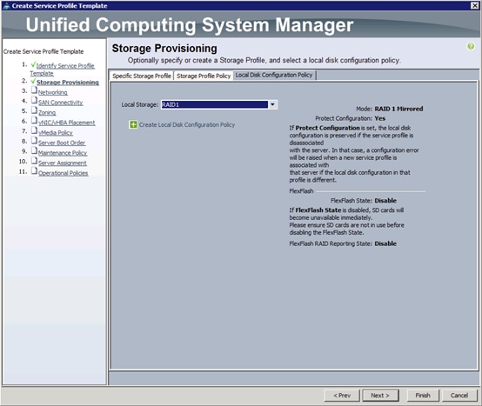Click the page icon beside vMedia Policy

34,130
